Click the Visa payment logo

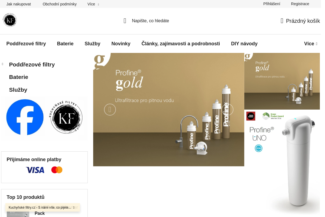click(35, 170)
